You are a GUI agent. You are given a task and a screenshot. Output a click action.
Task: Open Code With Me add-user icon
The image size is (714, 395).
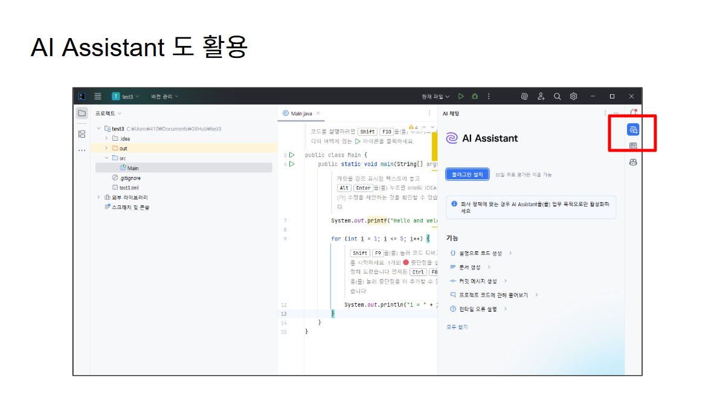[x=541, y=97]
